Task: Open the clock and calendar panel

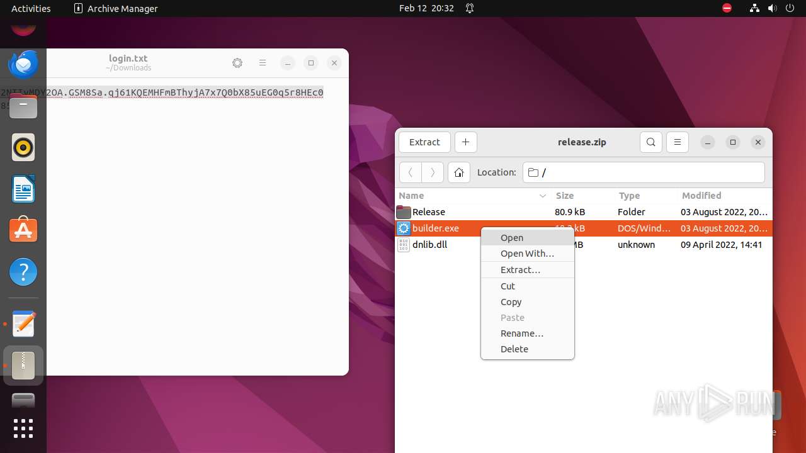Action: (426, 8)
